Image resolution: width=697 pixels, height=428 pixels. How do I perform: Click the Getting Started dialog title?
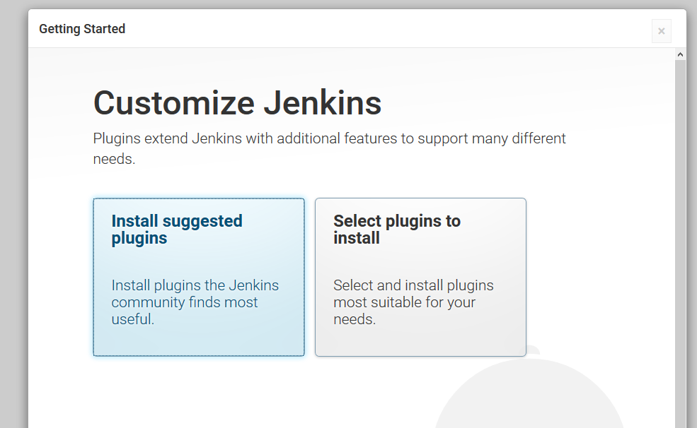[x=82, y=29]
